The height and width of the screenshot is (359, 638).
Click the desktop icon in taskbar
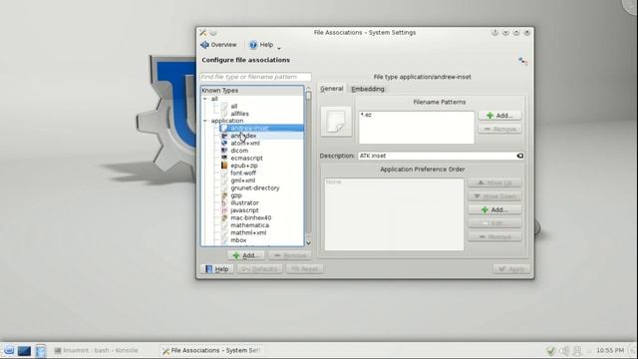24,350
